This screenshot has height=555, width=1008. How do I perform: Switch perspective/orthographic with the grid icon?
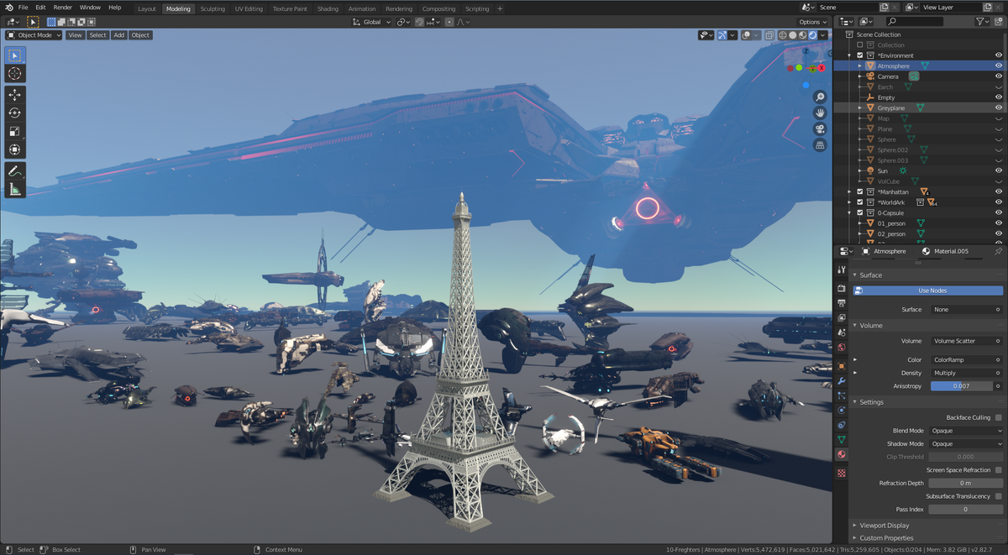820,145
